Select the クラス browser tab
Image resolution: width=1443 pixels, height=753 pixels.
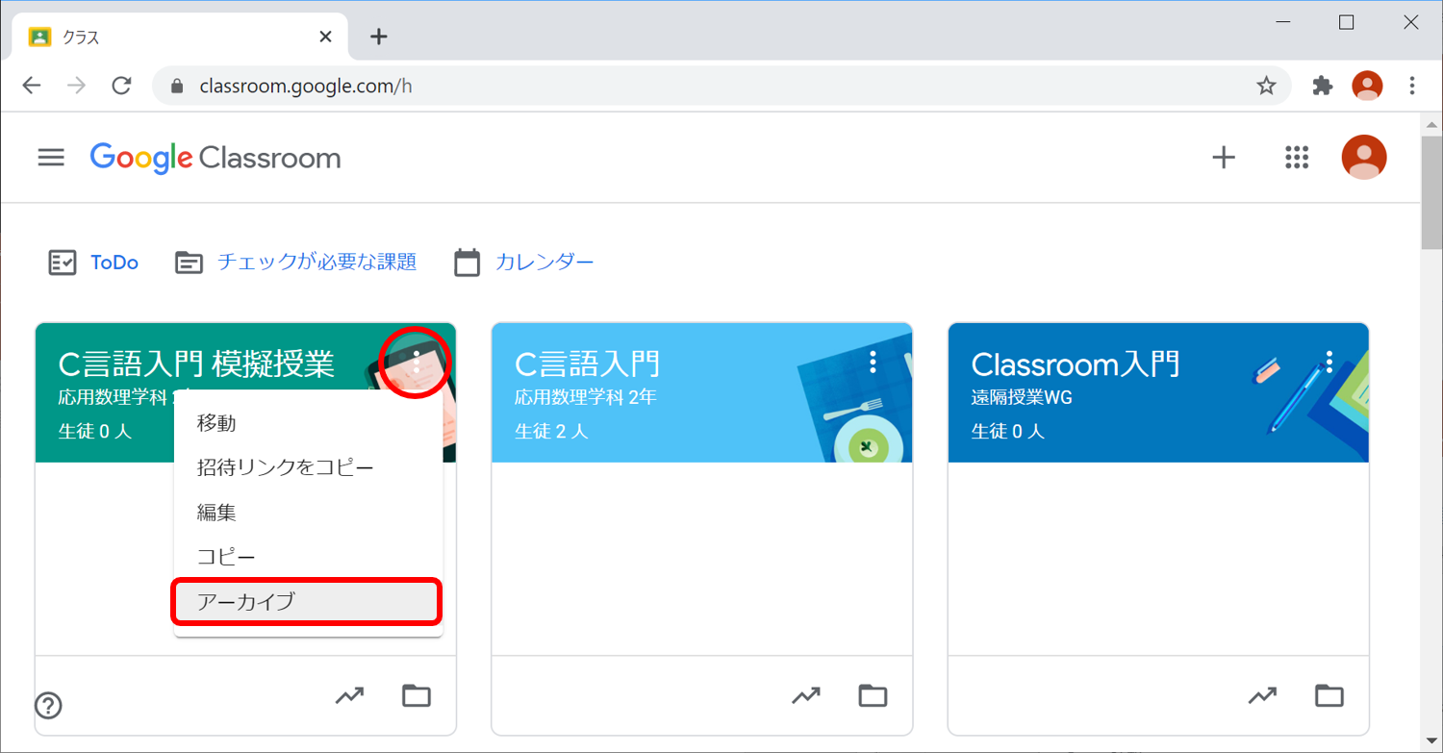tap(181, 38)
